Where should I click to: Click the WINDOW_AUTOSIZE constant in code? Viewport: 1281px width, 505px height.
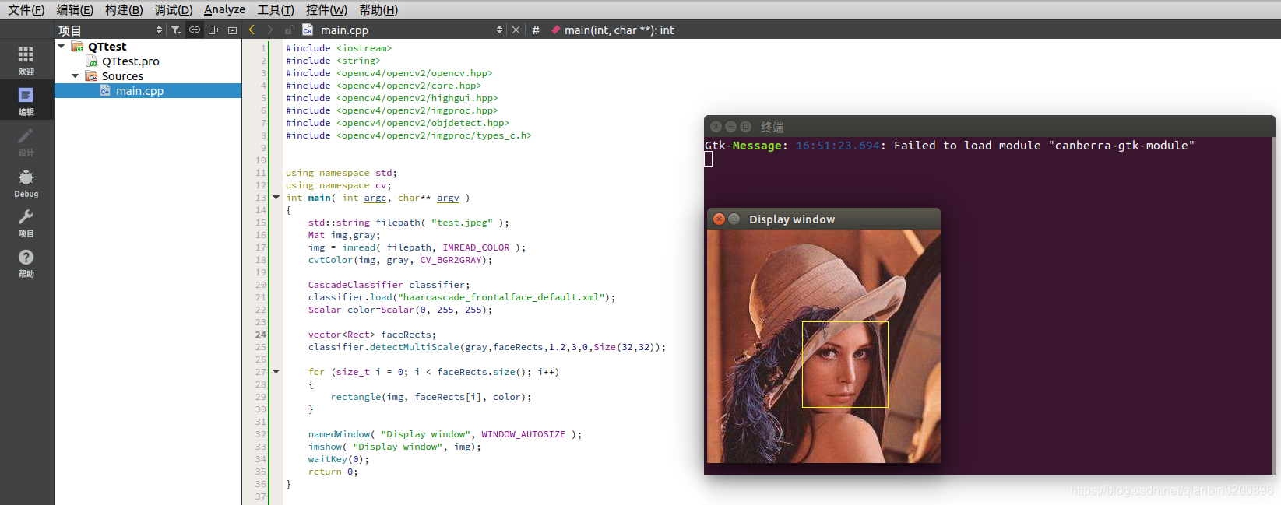point(523,434)
